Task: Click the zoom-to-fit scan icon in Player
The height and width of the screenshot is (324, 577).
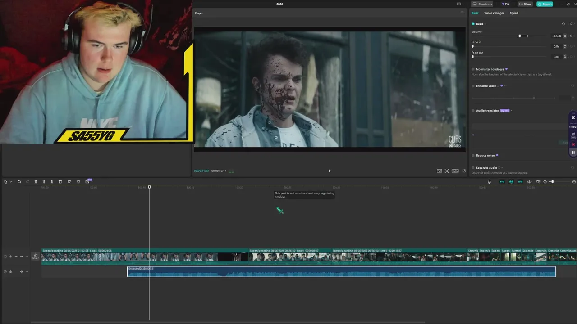Action: pos(447,171)
